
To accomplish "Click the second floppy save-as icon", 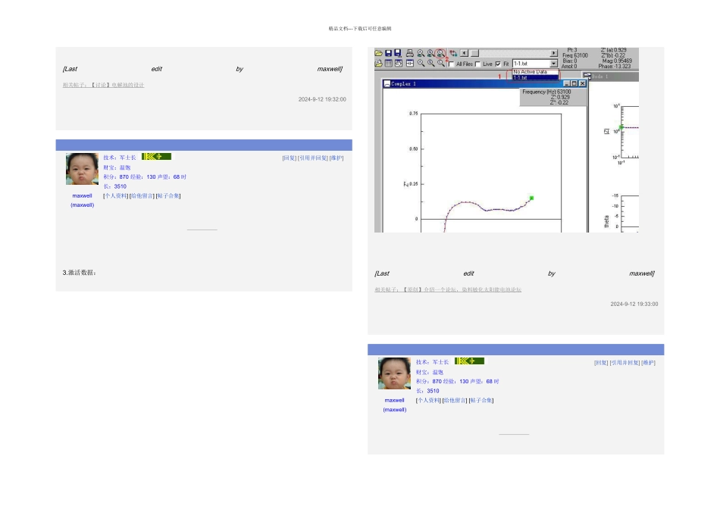I will coord(398,53).
